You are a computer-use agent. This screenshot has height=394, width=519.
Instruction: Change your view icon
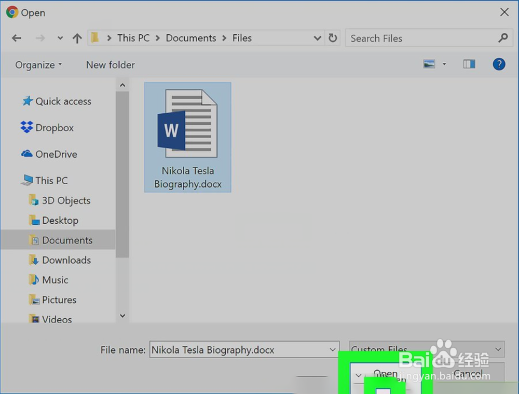pyautogui.click(x=429, y=64)
